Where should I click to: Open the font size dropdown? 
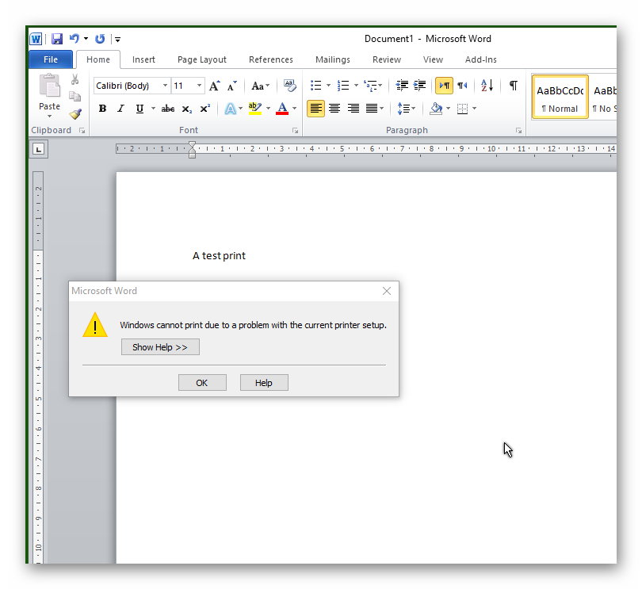tap(198, 86)
